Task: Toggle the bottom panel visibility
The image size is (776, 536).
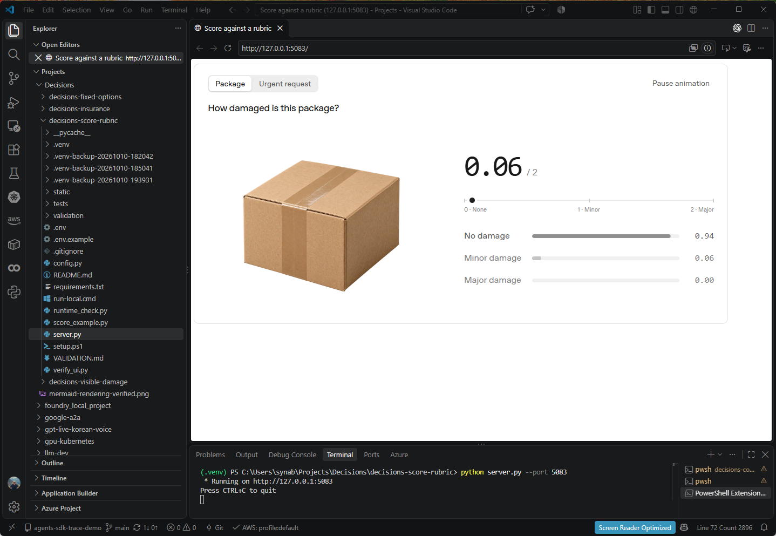Action: [665, 10]
